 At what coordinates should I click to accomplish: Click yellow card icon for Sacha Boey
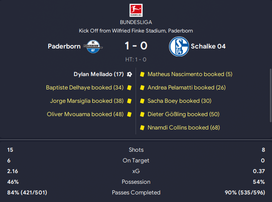click(142, 101)
